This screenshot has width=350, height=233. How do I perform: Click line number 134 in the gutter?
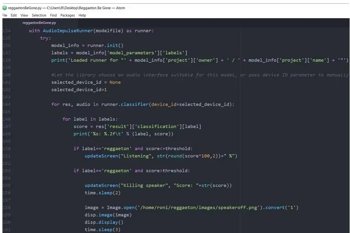(6, 31)
